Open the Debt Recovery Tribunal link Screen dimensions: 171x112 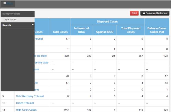[x=30, y=96]
